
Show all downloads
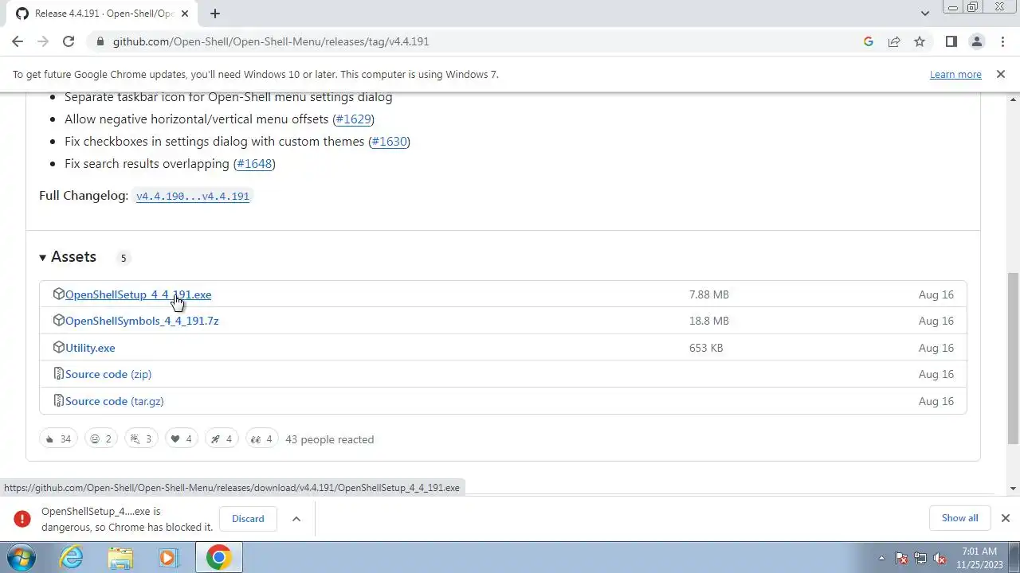959,518
